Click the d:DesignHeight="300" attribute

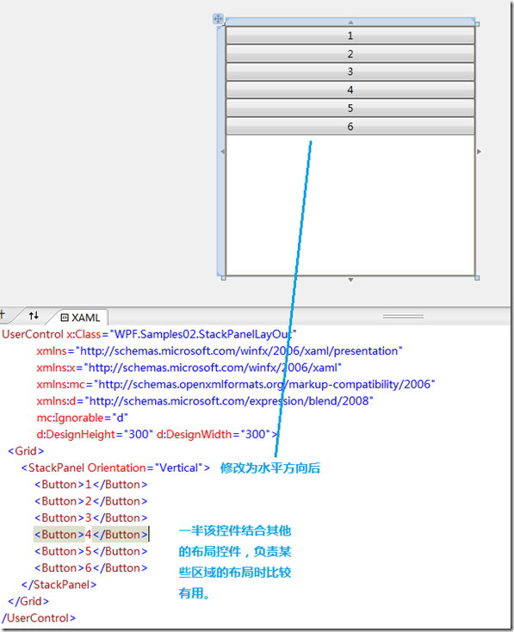tap(95, 435)
